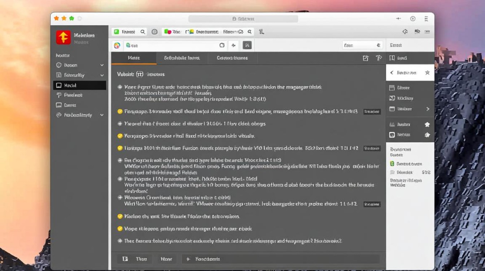Toggle the star on the white back-arrow row
The height and width of the screenshot is (271, 485).
427,73
